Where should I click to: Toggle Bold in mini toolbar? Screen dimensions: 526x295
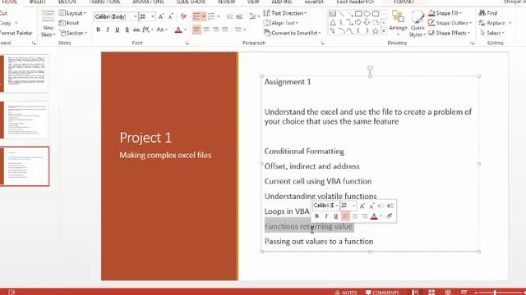[316, 216]
